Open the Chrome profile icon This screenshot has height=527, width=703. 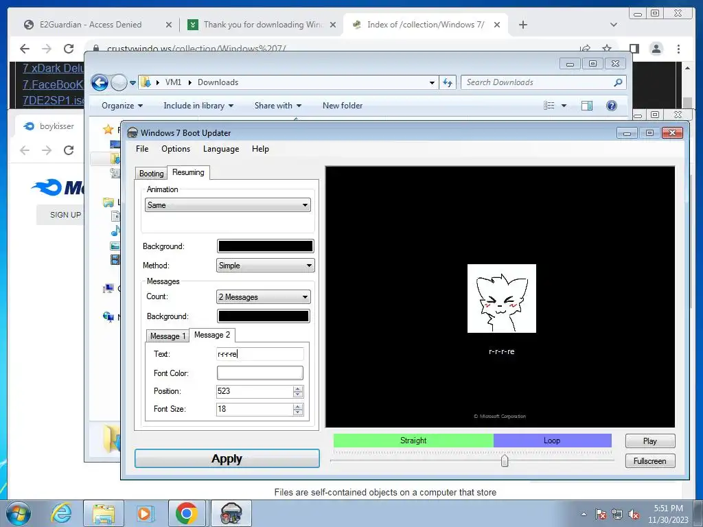point(656,49)
